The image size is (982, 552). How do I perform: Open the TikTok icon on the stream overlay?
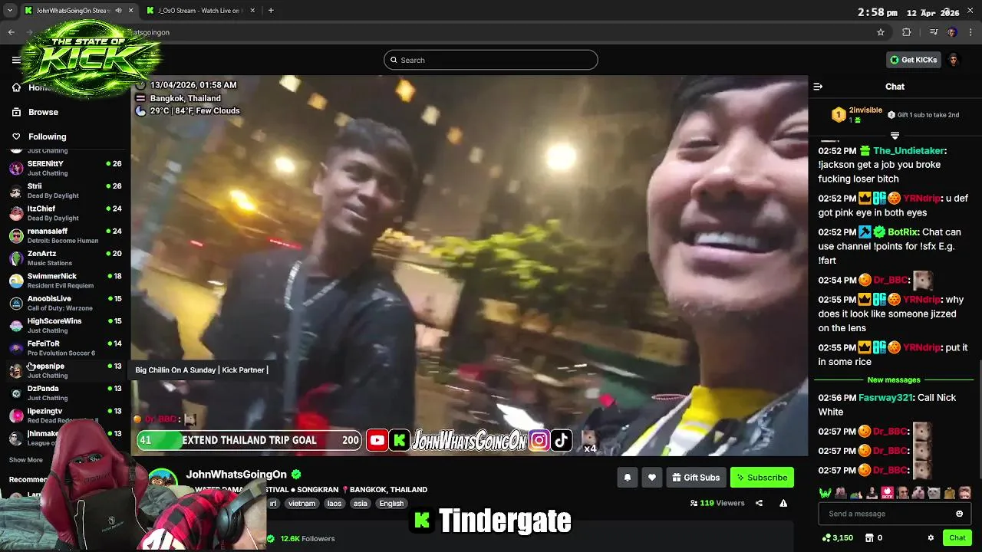coord(561,440)
